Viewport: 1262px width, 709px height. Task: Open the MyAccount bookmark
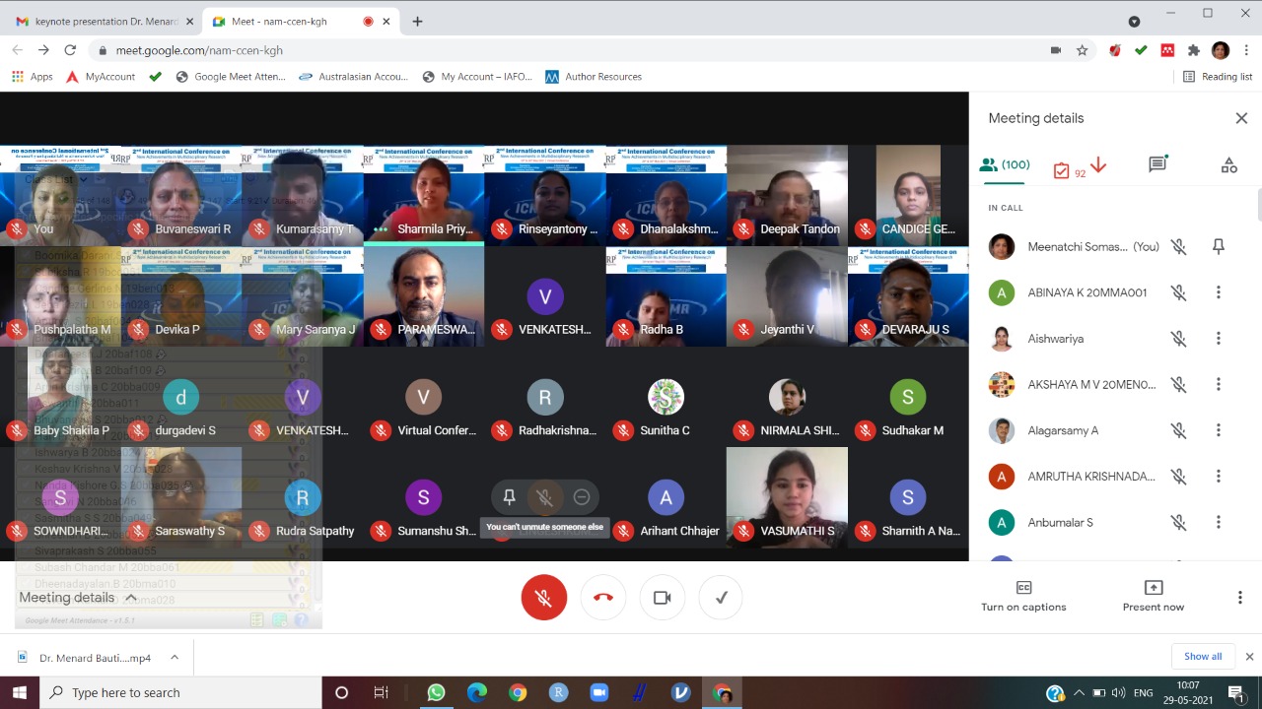pos(101,77)
